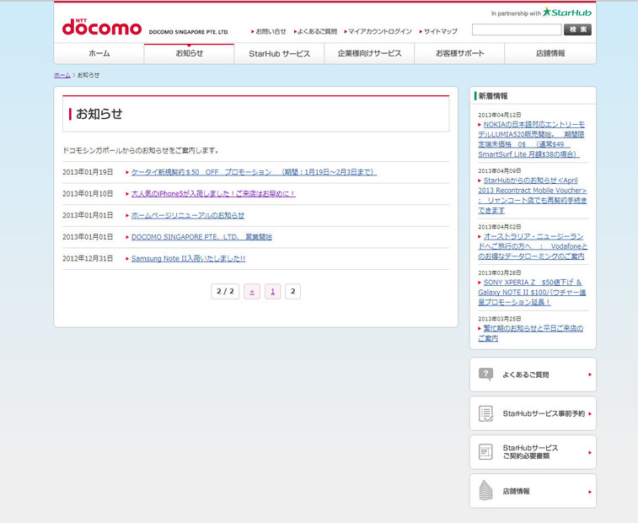Open the Samsung Note II入荷いたしました link

click(189, 258)
